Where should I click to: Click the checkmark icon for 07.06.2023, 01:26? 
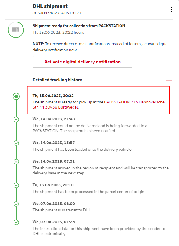click(16, 223)
